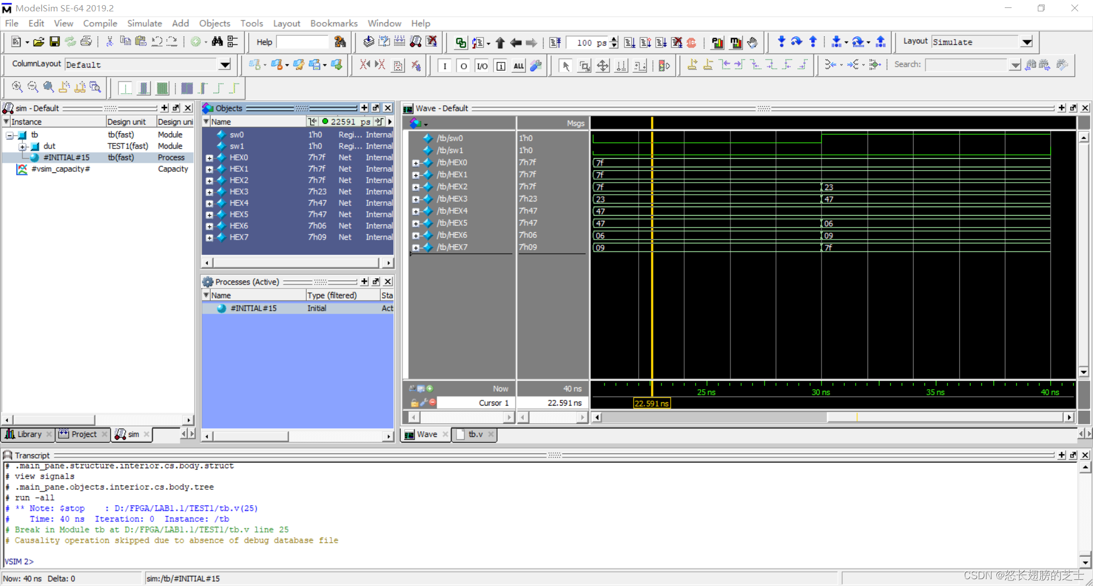
Task: Toggle the ALL objects filter button
Action: point(519,66)
